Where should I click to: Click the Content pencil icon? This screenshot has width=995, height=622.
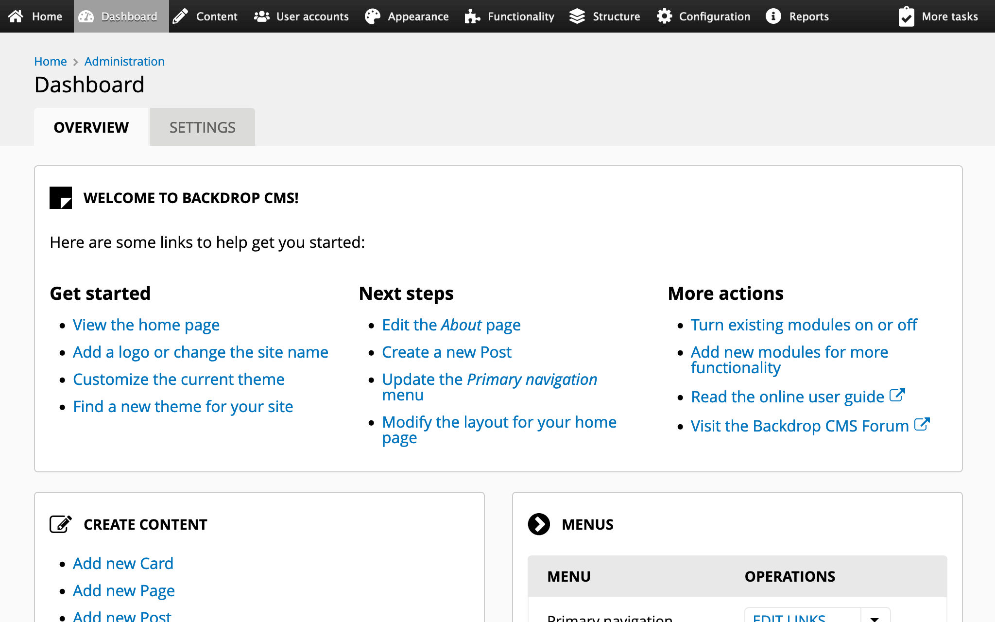point(180,16)
